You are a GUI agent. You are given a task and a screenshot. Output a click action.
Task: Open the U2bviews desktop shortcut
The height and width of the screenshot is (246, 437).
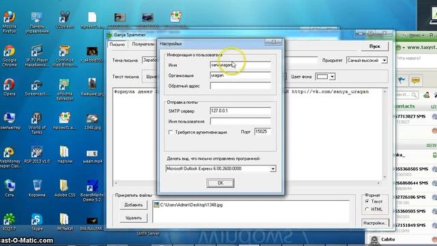pyautogui.click(x=65, y=20)
